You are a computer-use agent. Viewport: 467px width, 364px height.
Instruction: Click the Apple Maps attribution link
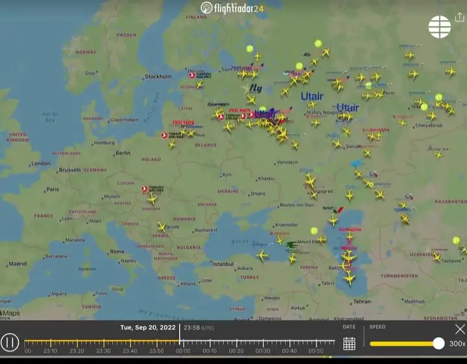pos(10,313)
